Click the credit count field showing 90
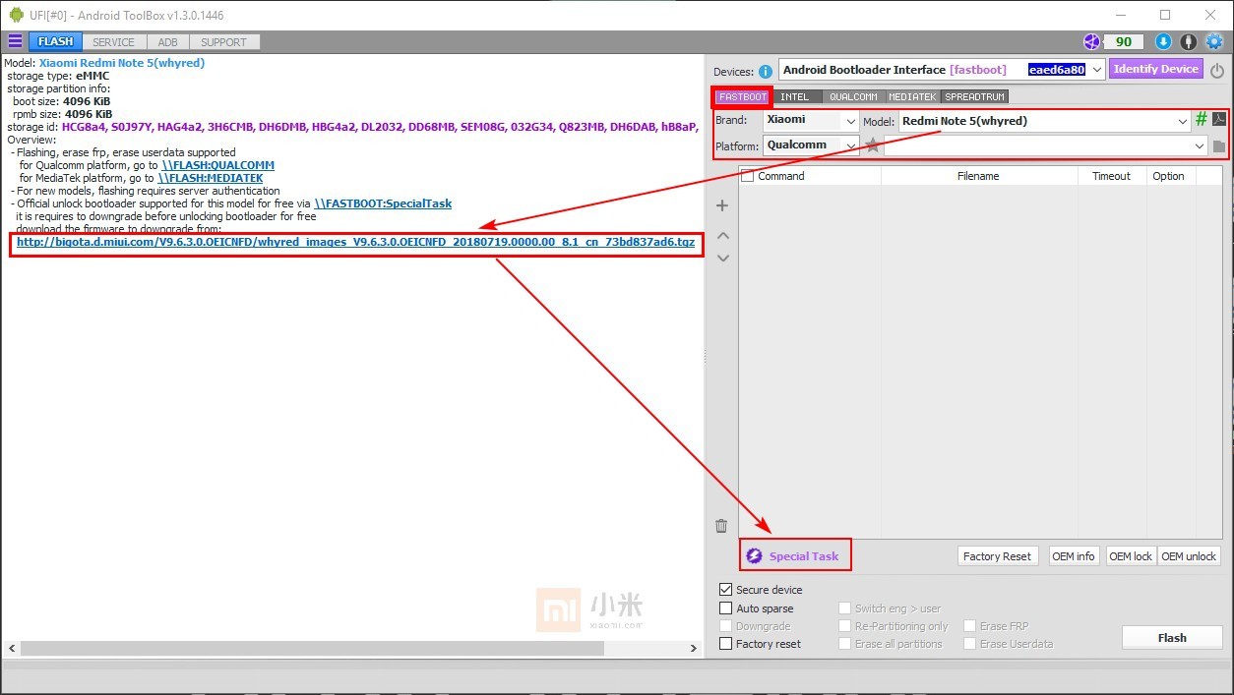Viewport: 1234px width, 695px height. click(x=1124, y=41)
